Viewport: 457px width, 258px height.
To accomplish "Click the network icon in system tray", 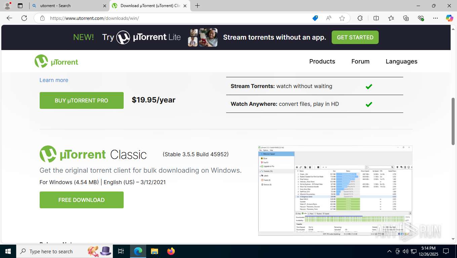I will pyautogui.click(x=414, y=251).
